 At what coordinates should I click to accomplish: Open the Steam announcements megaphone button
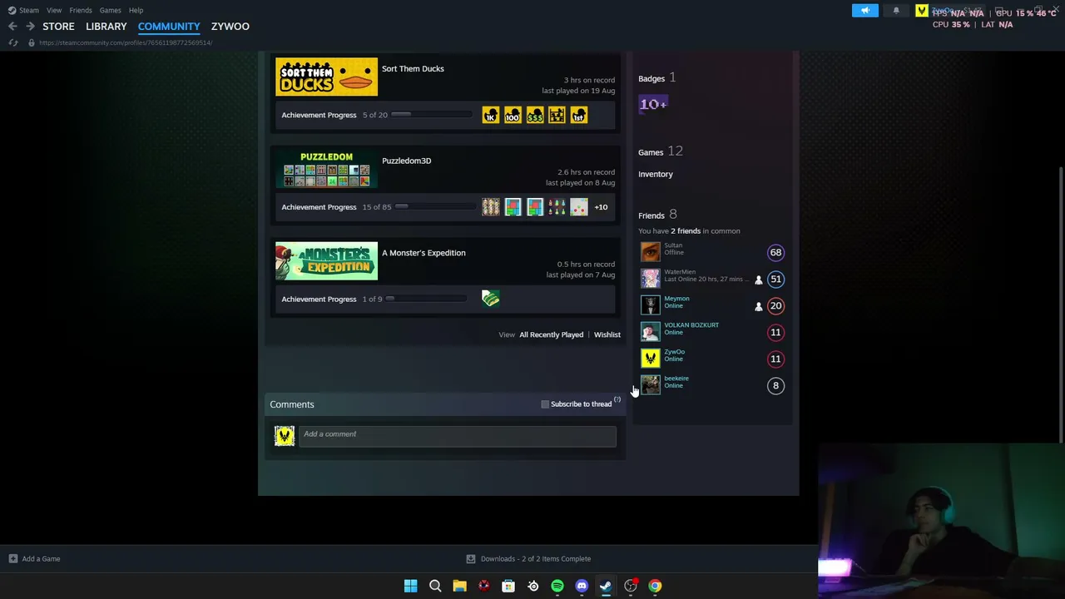tap(865, 10)
